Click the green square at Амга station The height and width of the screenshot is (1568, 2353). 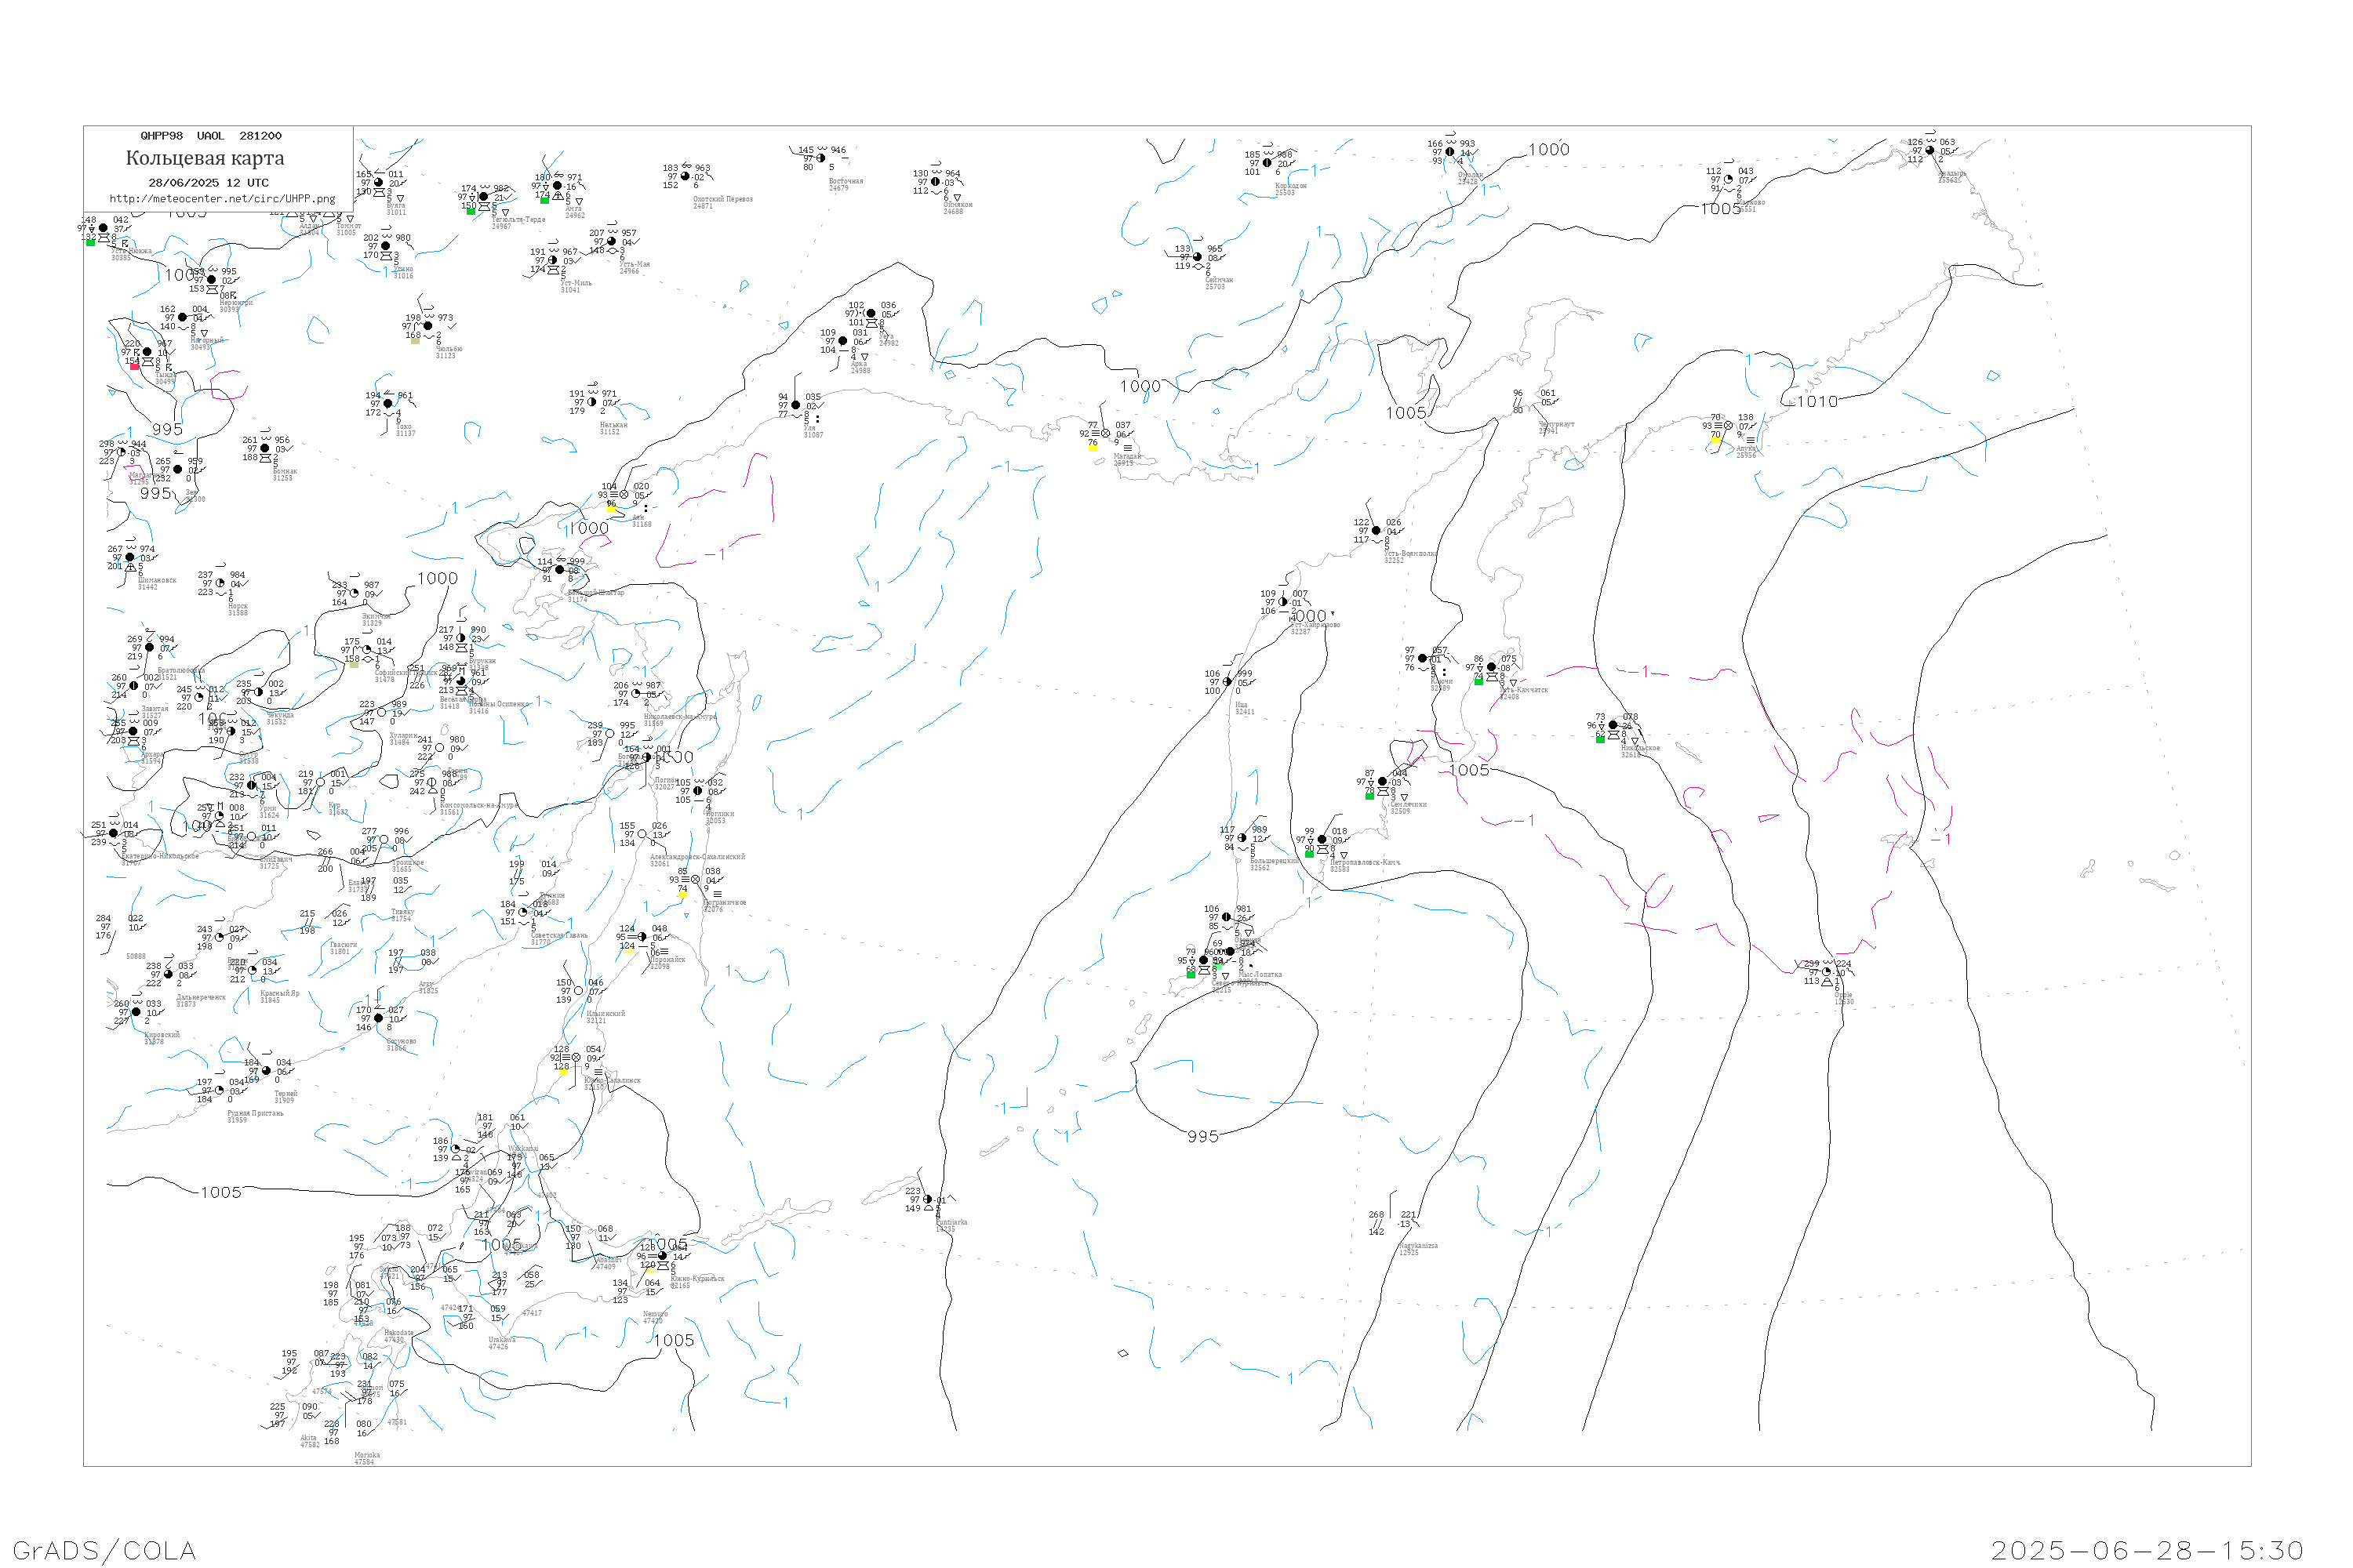[x=544, y=201]
